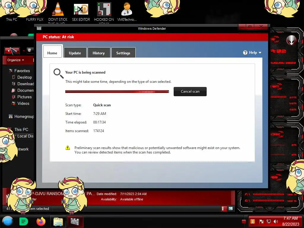
Task: Click the Java tray icon
Action: (x=253, y=221)
